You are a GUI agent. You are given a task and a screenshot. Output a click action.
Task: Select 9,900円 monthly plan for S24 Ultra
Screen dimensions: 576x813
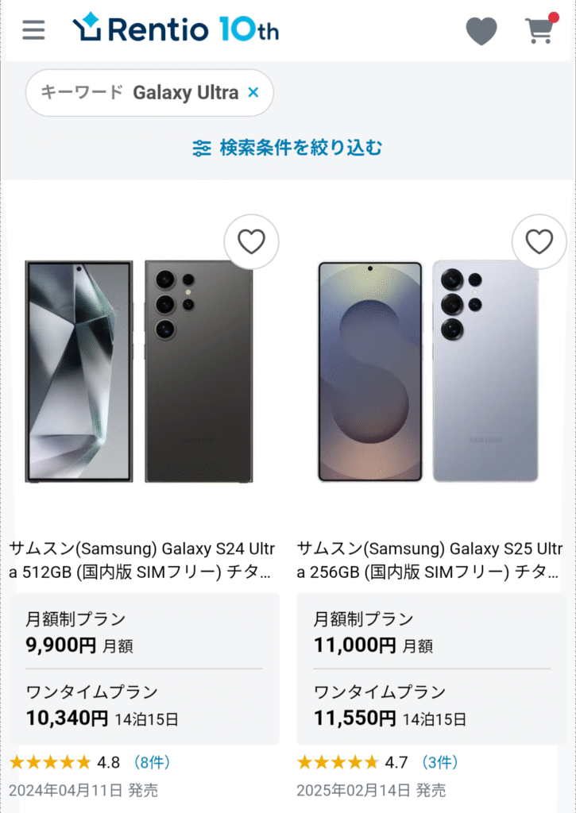(144, 633)
